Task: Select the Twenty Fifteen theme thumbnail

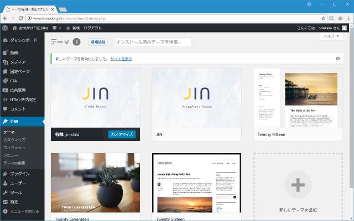Action: [x=298, y=98]
